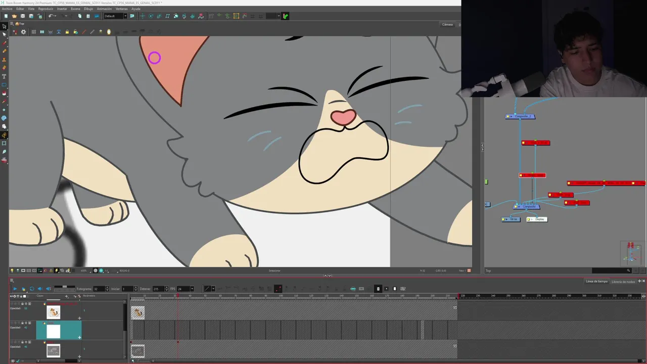
Task: Select the gray sketch layer thumbnail
Action: [54, 350]
